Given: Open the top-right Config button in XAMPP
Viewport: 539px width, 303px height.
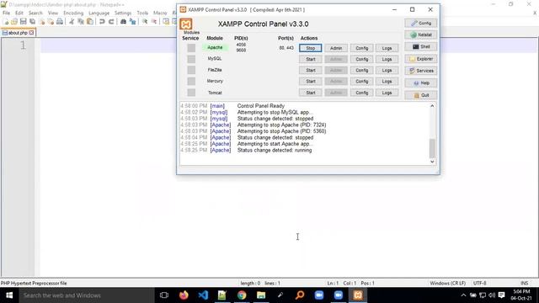Looking at the screenshot, I should tap(421, 23).
